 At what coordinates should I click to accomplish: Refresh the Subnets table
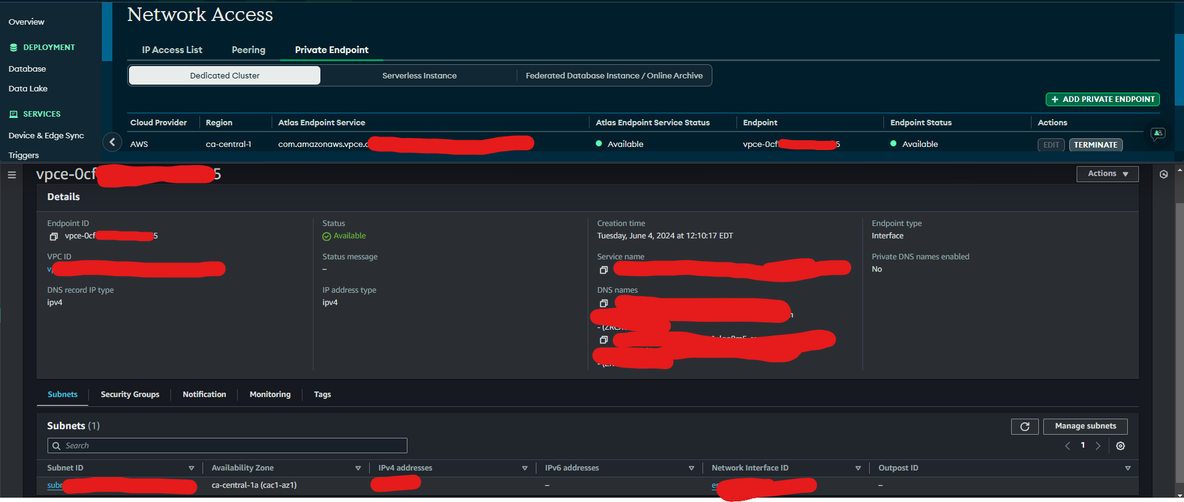1025,427
